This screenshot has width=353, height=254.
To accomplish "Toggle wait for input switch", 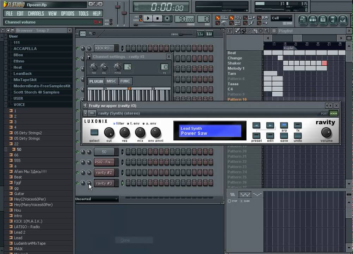I will (231, 23).
